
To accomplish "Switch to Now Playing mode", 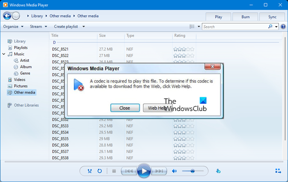I will coord(278,171).
